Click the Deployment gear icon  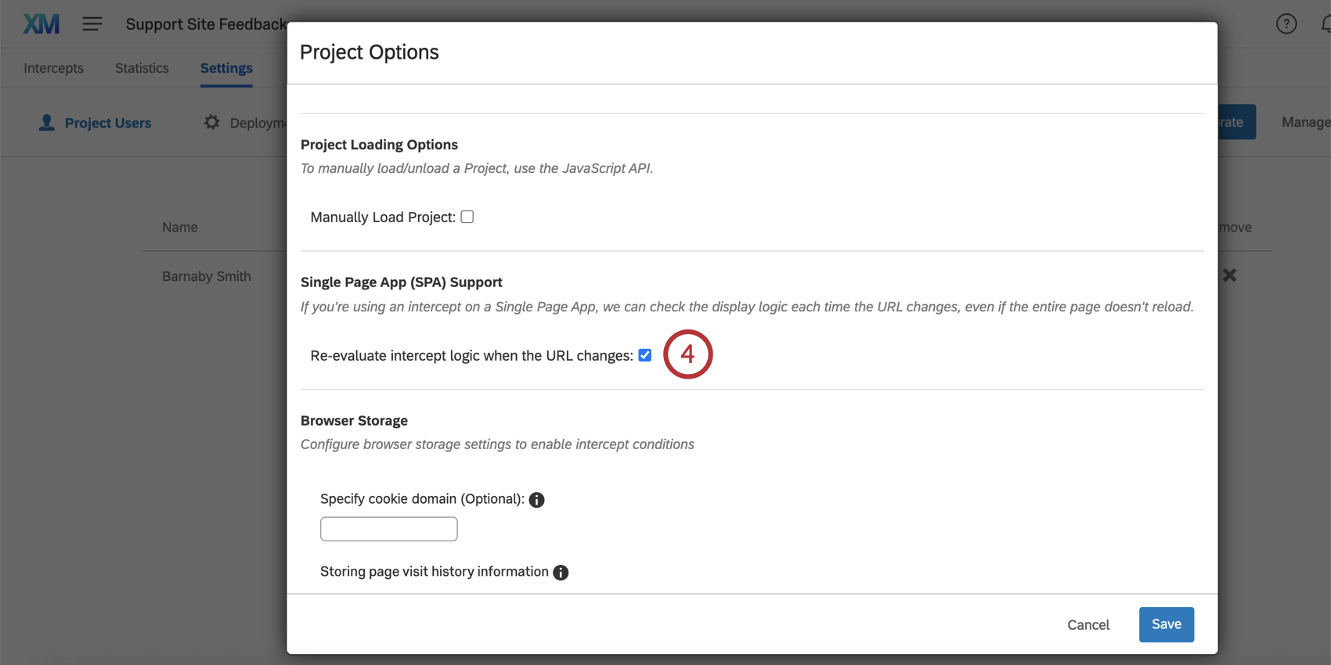[211, 122]
